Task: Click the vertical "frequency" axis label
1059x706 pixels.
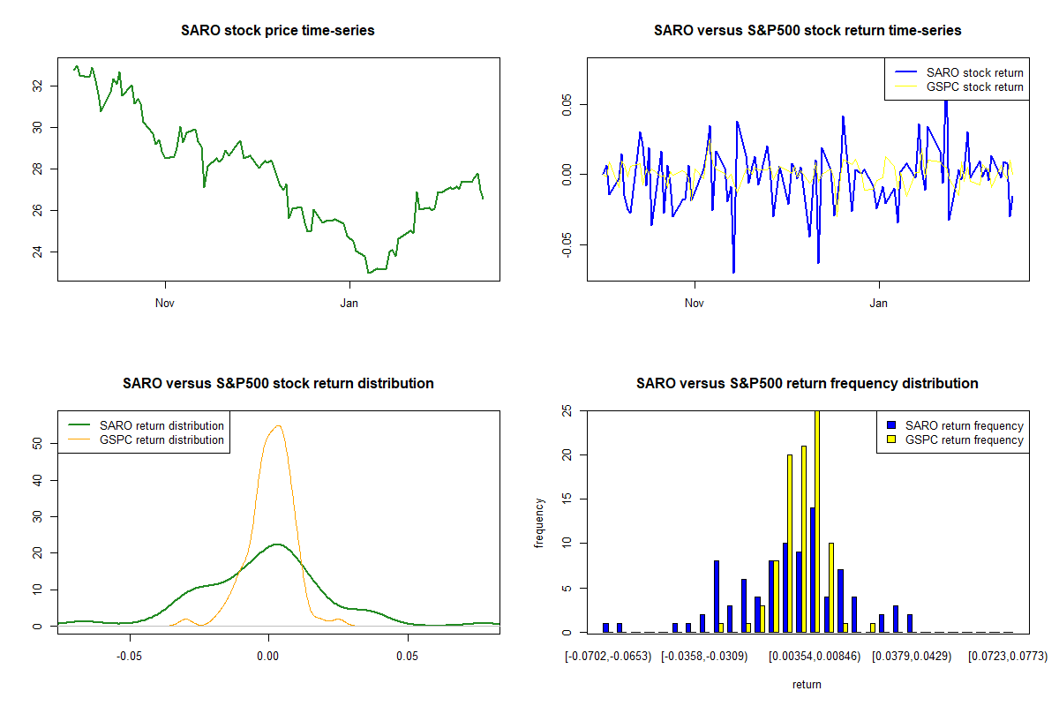Action: pos(539,522)
